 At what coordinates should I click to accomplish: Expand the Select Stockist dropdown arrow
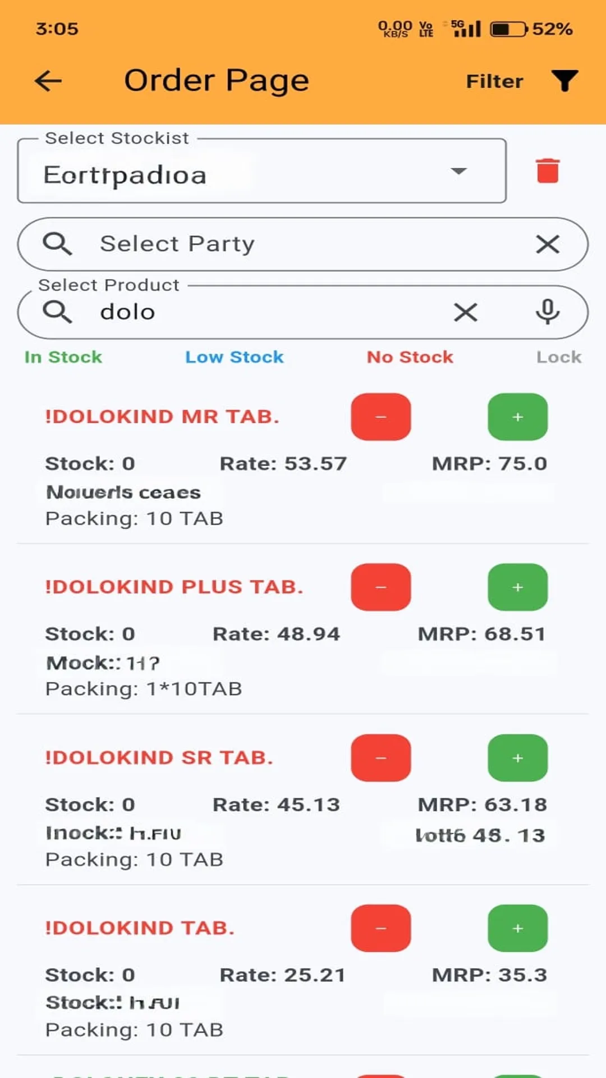click(458, 171)
